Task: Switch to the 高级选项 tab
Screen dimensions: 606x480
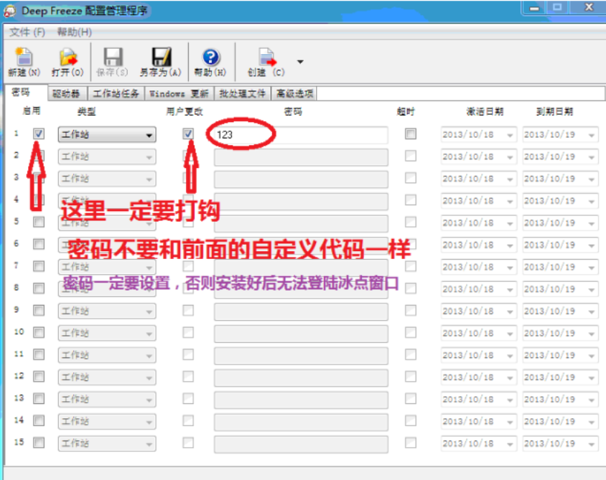Action: pyautogui.click(x=294, y=94)
